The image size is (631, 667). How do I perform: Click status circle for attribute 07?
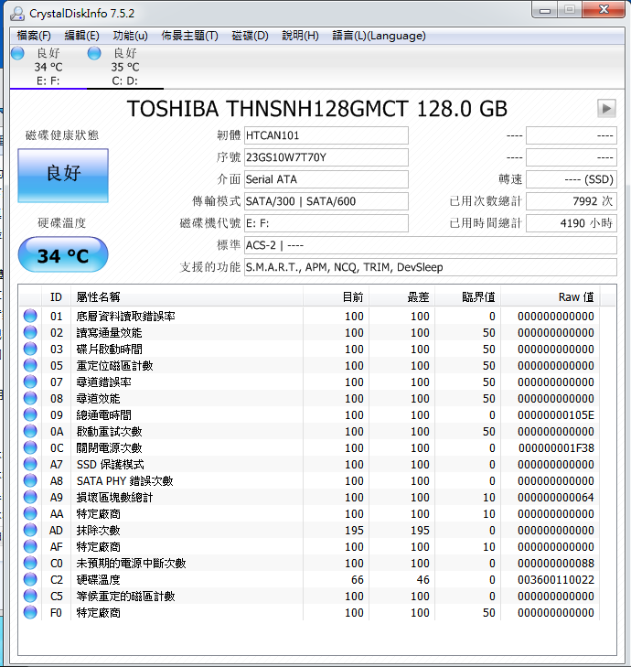[30, 382]
